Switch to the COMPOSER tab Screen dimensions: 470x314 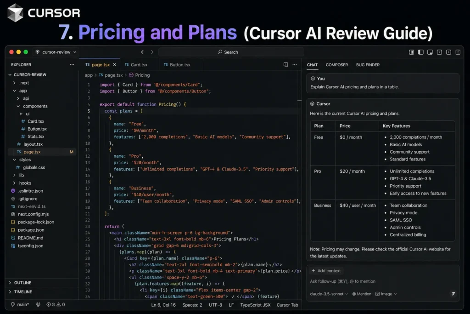[x=337, y=65]
